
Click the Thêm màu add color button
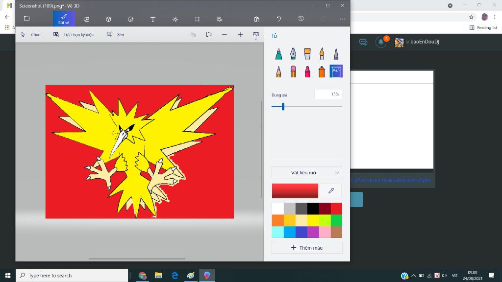coord(307,248)
